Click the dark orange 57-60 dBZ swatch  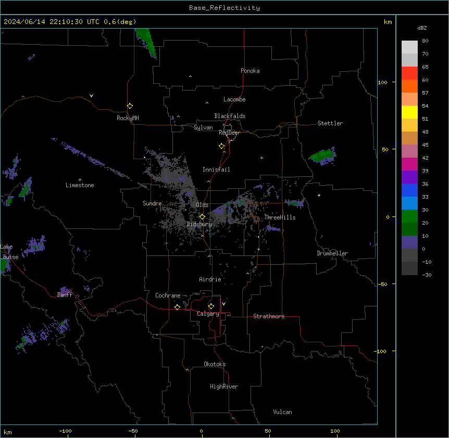coord(409,86)
